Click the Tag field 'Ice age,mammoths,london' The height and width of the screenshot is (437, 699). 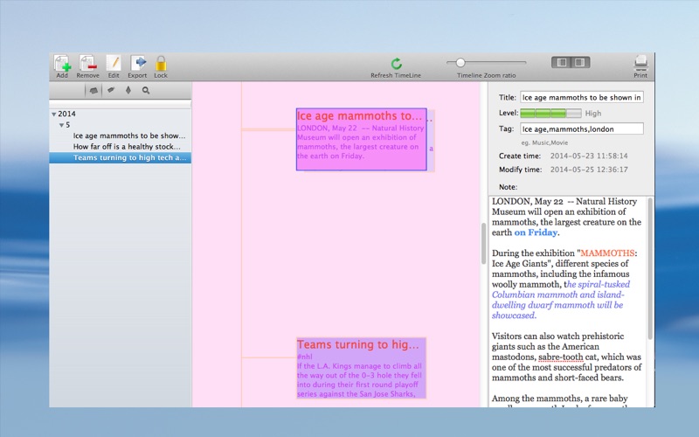point(582,128)
